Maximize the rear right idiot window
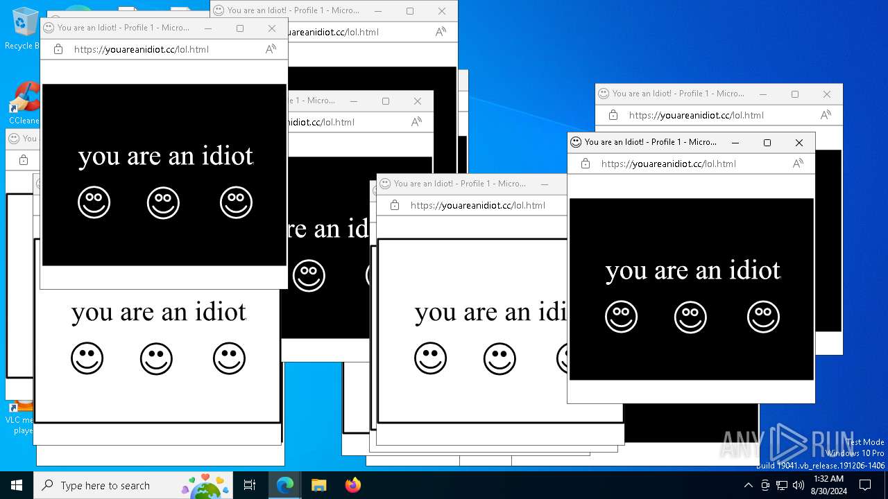This screenshot has width=888, height=499. (x=795, y=94)
